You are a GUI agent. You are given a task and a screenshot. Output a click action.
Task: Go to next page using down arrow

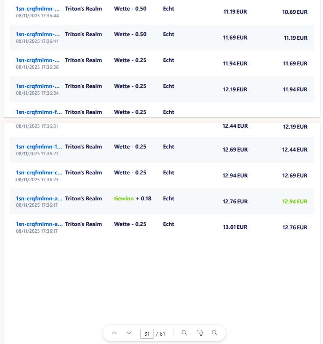(x=129, y=333)
